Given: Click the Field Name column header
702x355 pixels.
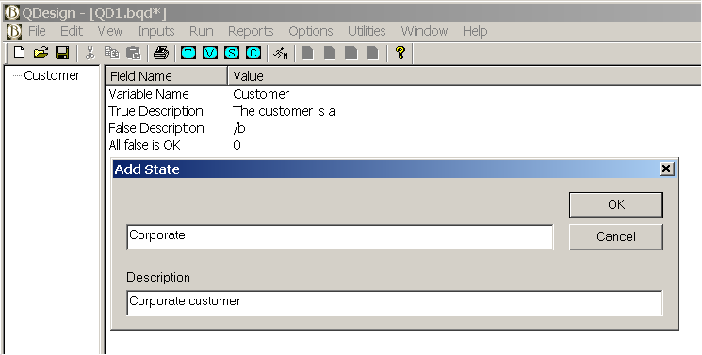Looking at the screenshot, I should 167,76.
